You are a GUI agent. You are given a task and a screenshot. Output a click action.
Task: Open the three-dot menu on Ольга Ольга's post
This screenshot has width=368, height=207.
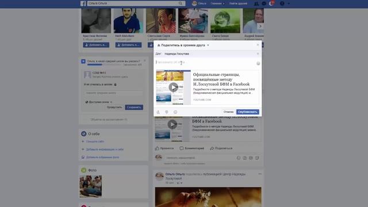[x=260, y=174]
